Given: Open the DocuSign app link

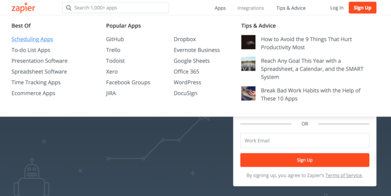Looking at the screenshot, I should [x=185, y=93].
